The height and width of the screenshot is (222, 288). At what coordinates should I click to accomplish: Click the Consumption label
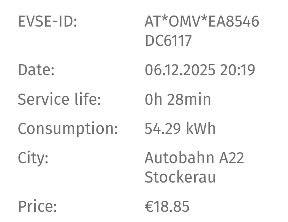[x=68, y=129]
